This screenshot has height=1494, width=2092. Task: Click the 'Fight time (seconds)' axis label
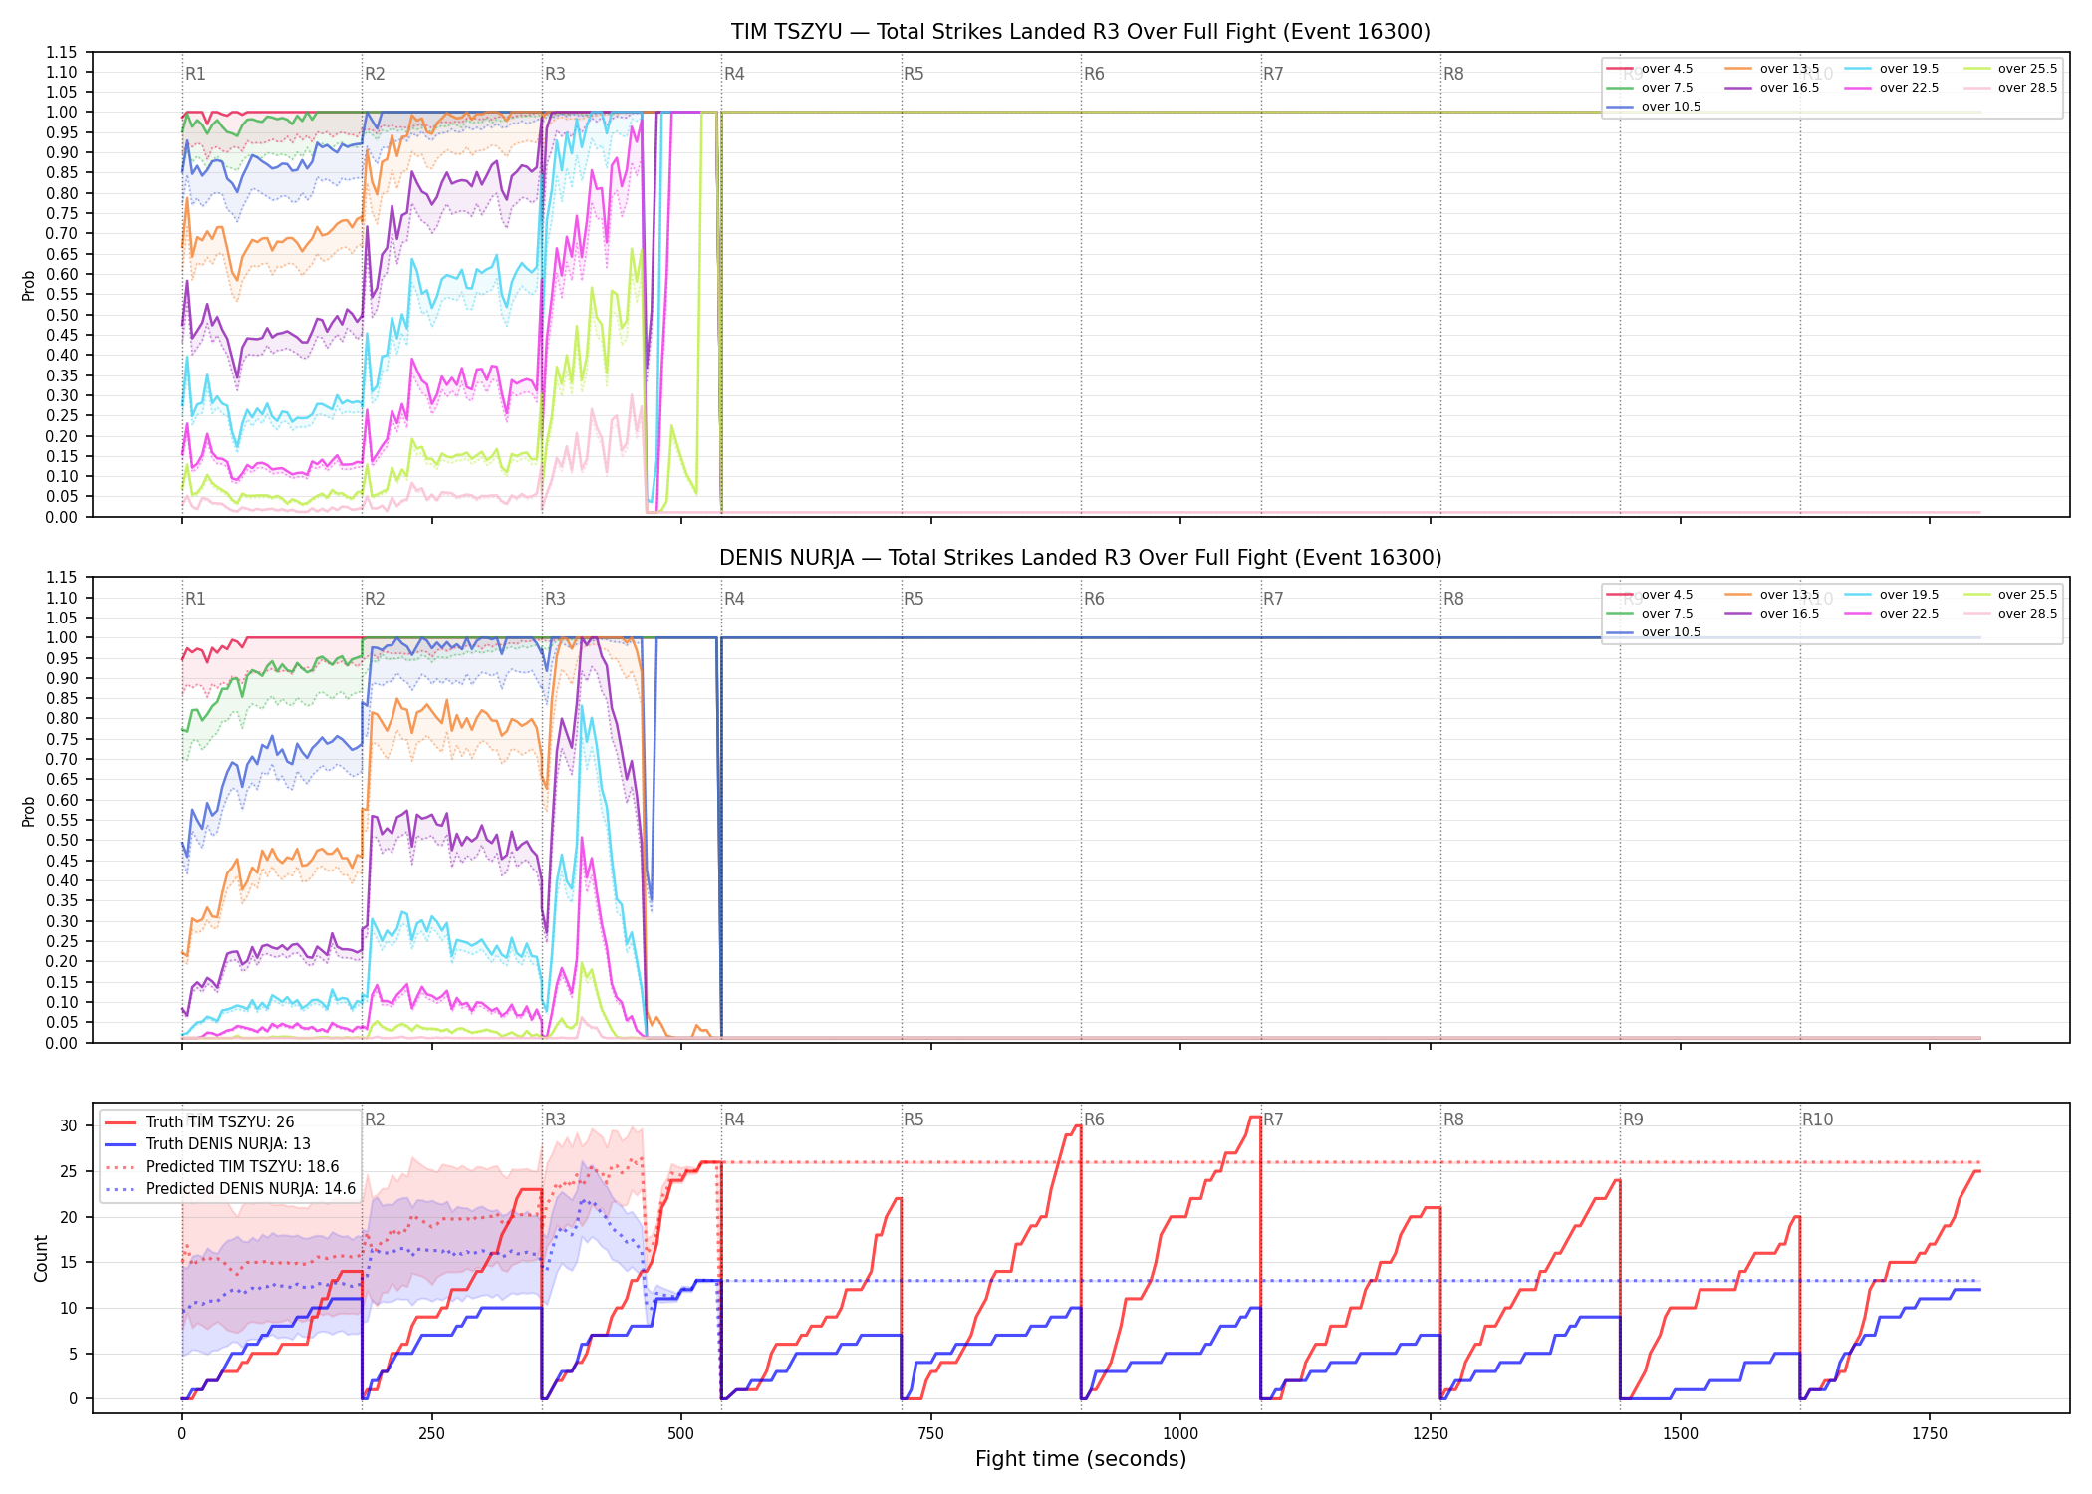1081,1459
